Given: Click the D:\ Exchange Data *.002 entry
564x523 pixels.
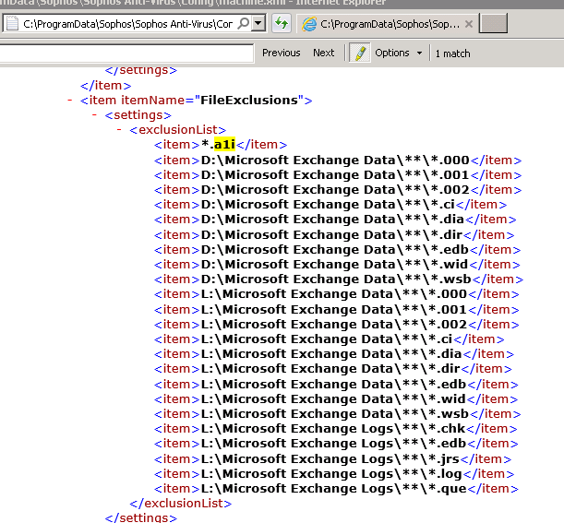Looking at the screenshot, I should [338, 190].
